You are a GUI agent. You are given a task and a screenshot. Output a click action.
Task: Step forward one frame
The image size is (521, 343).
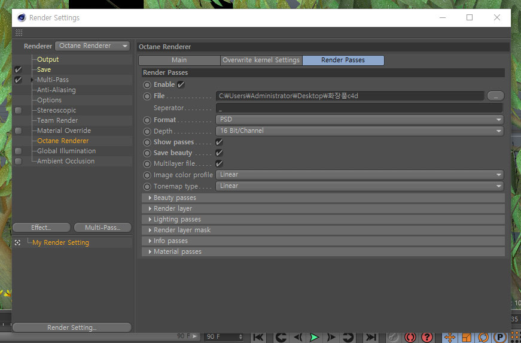[x=331, y=337]
